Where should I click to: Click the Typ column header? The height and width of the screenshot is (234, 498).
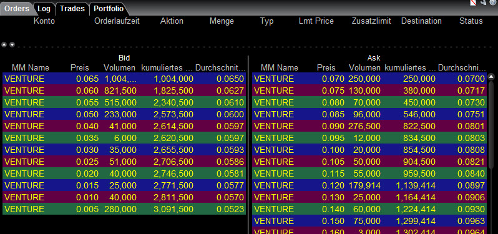tap(267, 21)
